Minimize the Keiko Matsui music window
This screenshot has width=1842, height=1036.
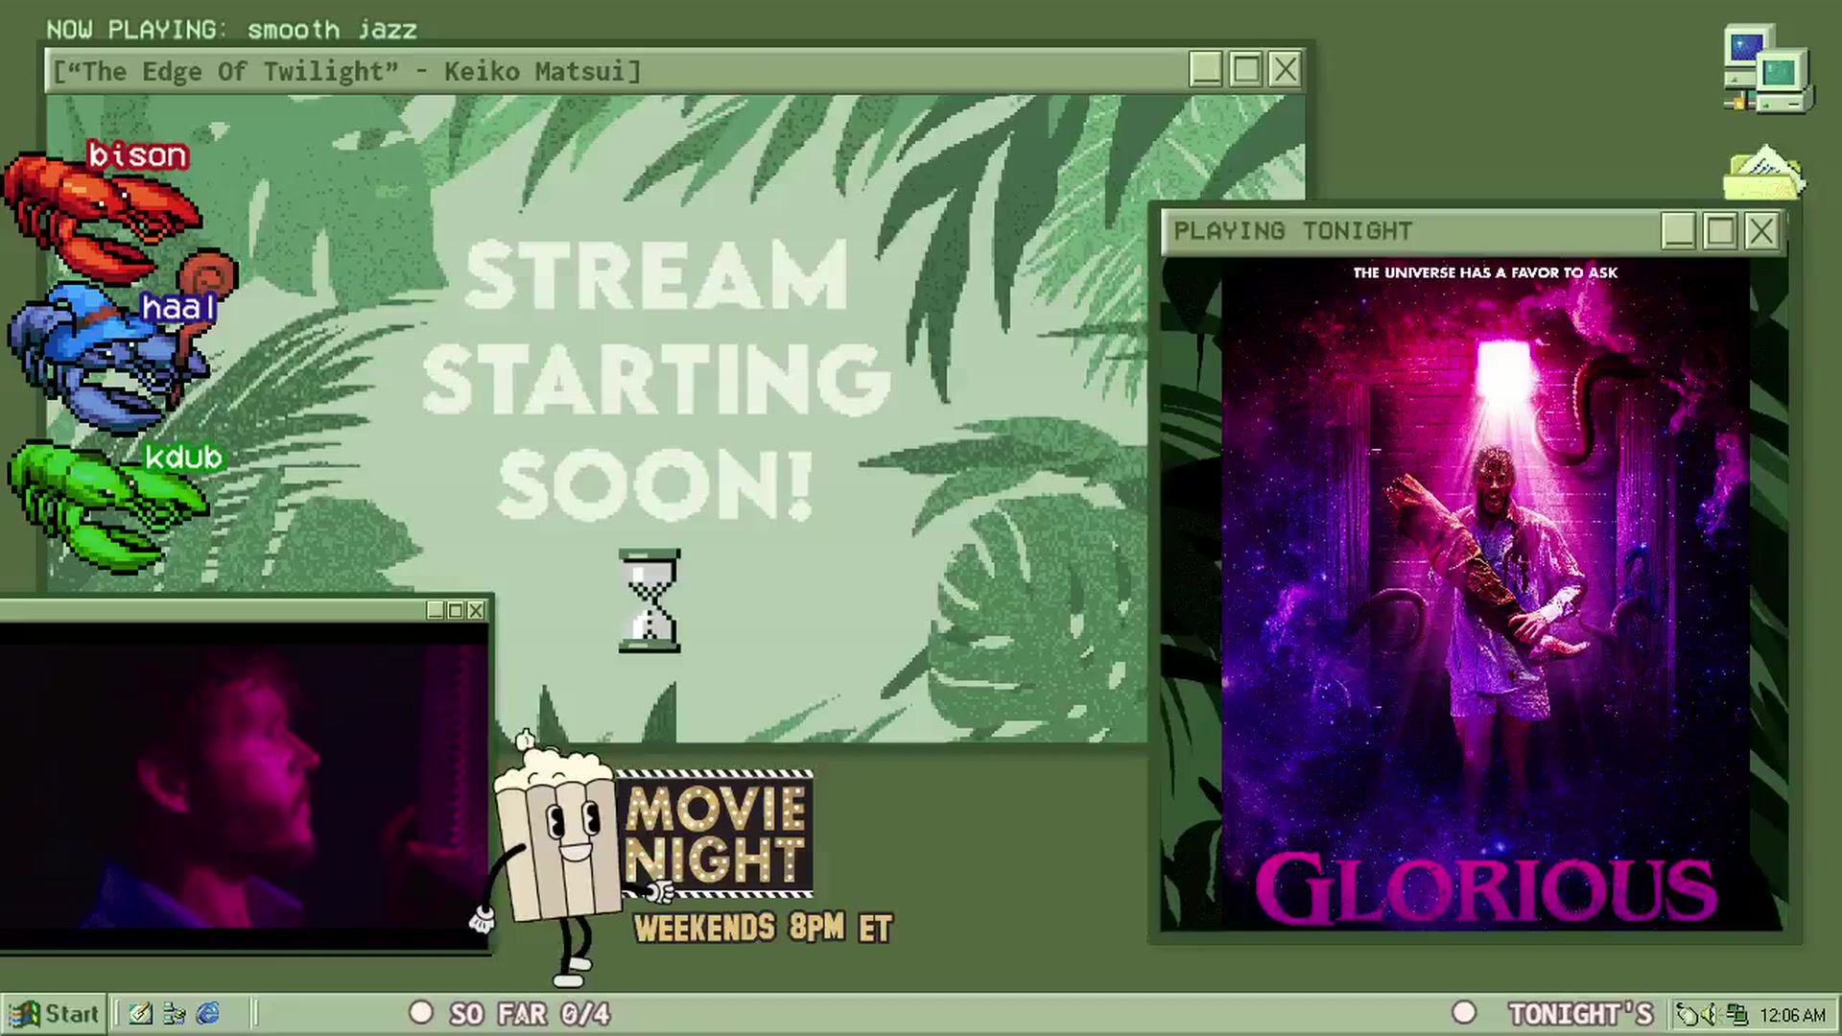[x=1205, y=70]
